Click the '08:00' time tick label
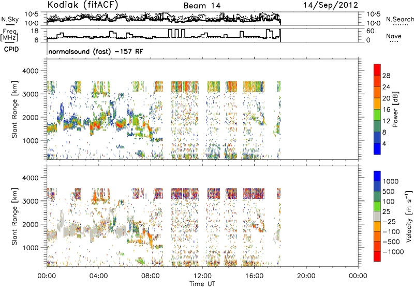This screenshot has height=287, width=414. point(151,276)
